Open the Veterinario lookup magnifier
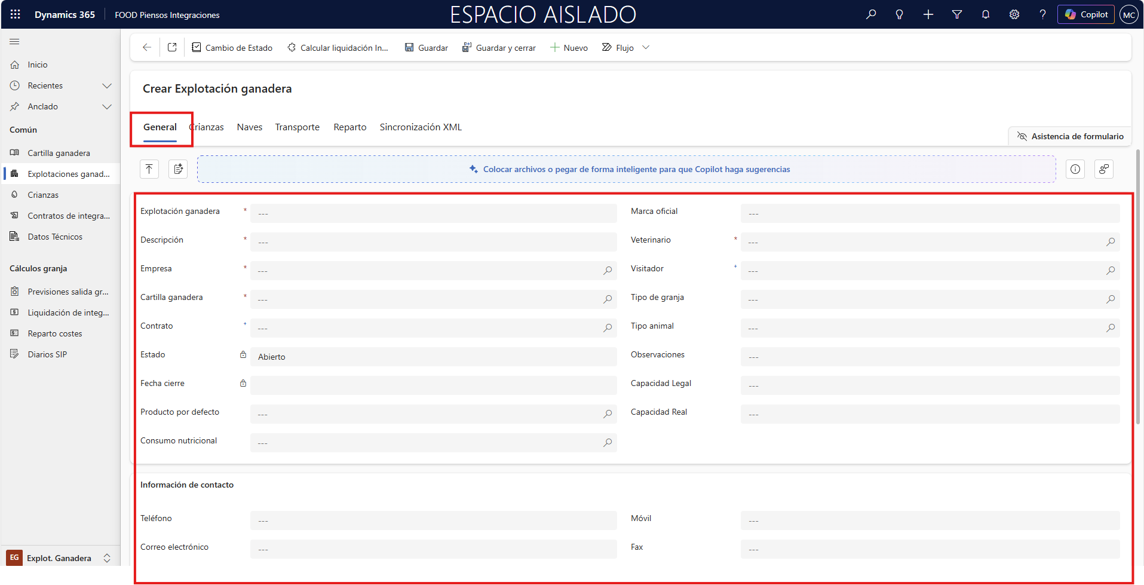This screenshot has height=585, width=1144. [x=1111, y=241]
